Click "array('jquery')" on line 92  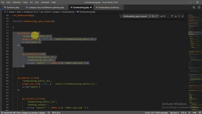coord(31,87)
